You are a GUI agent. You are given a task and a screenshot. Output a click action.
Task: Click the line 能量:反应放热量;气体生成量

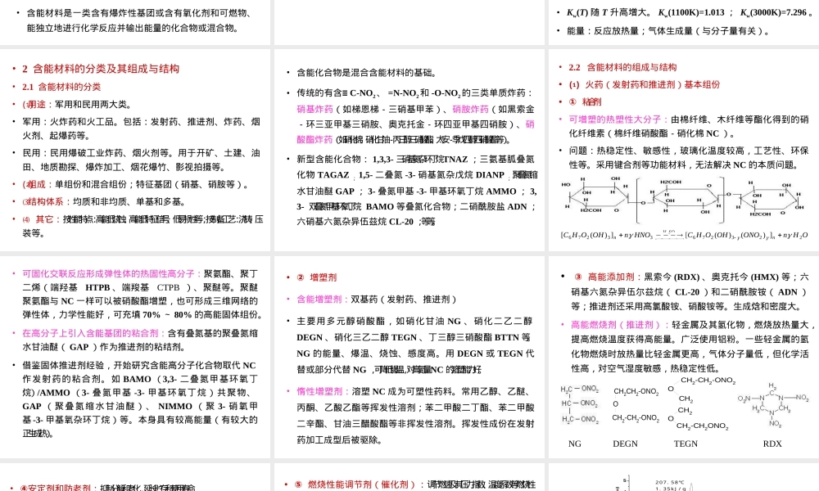[668, 31]
